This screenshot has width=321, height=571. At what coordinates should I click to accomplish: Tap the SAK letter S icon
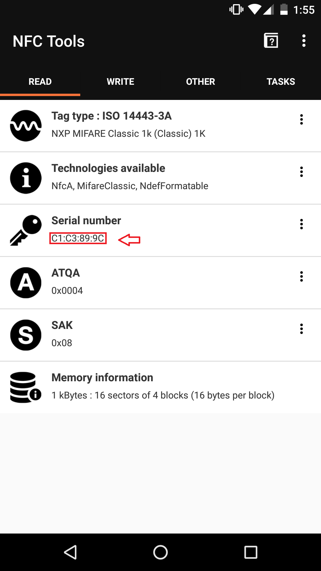26,335
